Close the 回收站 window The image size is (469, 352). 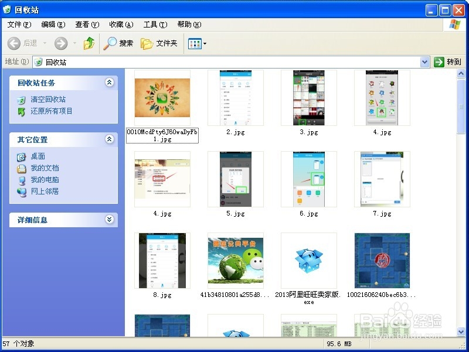pyautogui.click(x=458, y=11)
